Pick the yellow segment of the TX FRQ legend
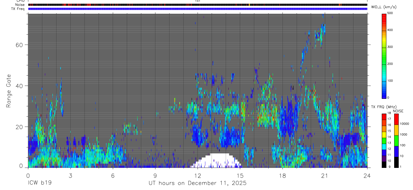413x190 pixels. pos(384,134)
